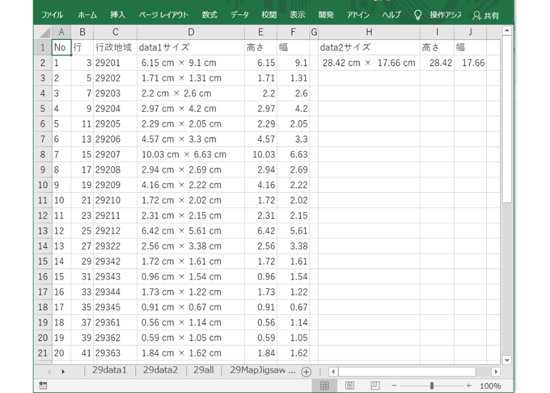
Task: Click the Tell Me lightbulb icon
Action: [417, 15]
